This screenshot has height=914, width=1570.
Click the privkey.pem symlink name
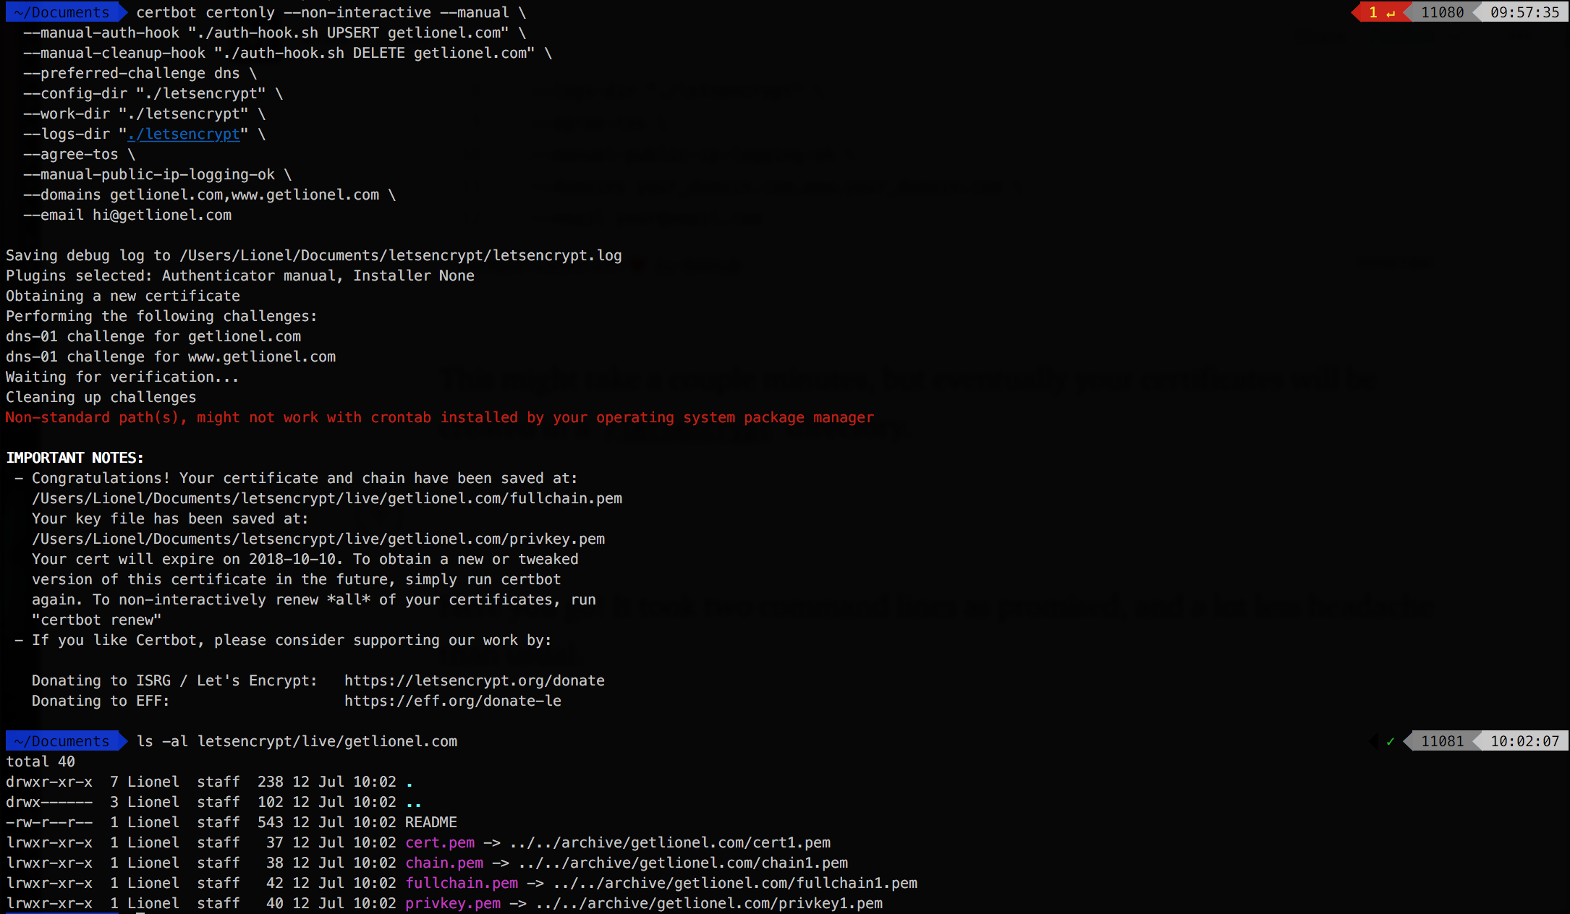click(453, 903)
